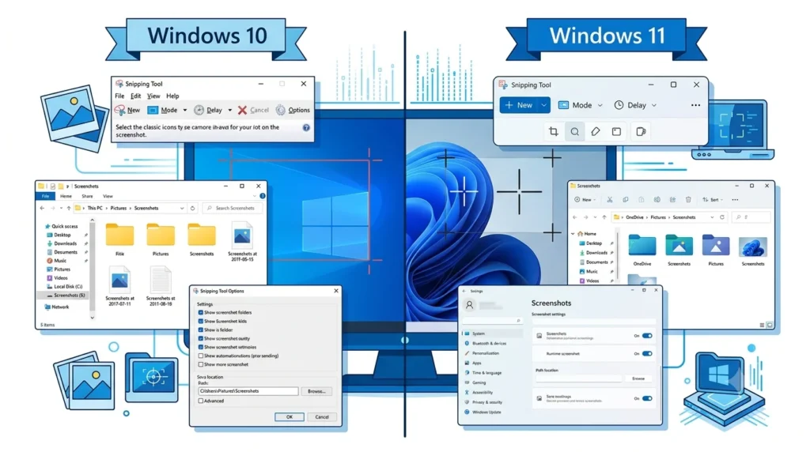The height and width of the screenshot is (452, 810).
Task: Click OK in Snipping Tool Options dialog
Action: coord(290,417)
